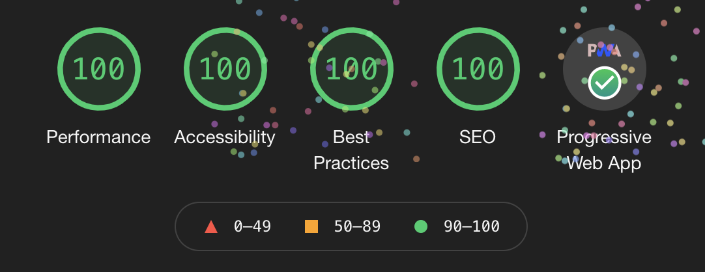Screen dimensions: 705x272
Task: Click the green circle legend icon
Action: [421, 226]
